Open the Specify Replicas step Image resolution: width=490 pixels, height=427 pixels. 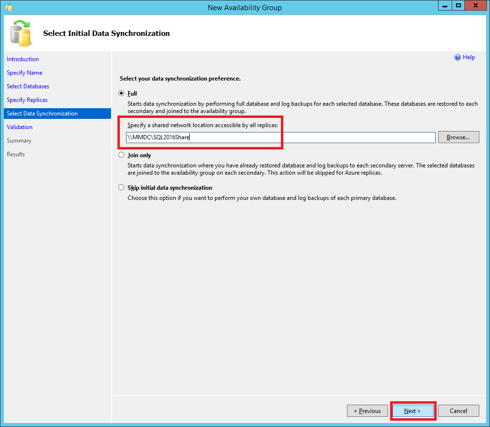(x=27, y=100)
